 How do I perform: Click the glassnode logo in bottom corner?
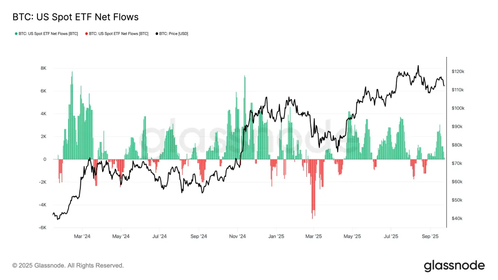click(454, 265)
